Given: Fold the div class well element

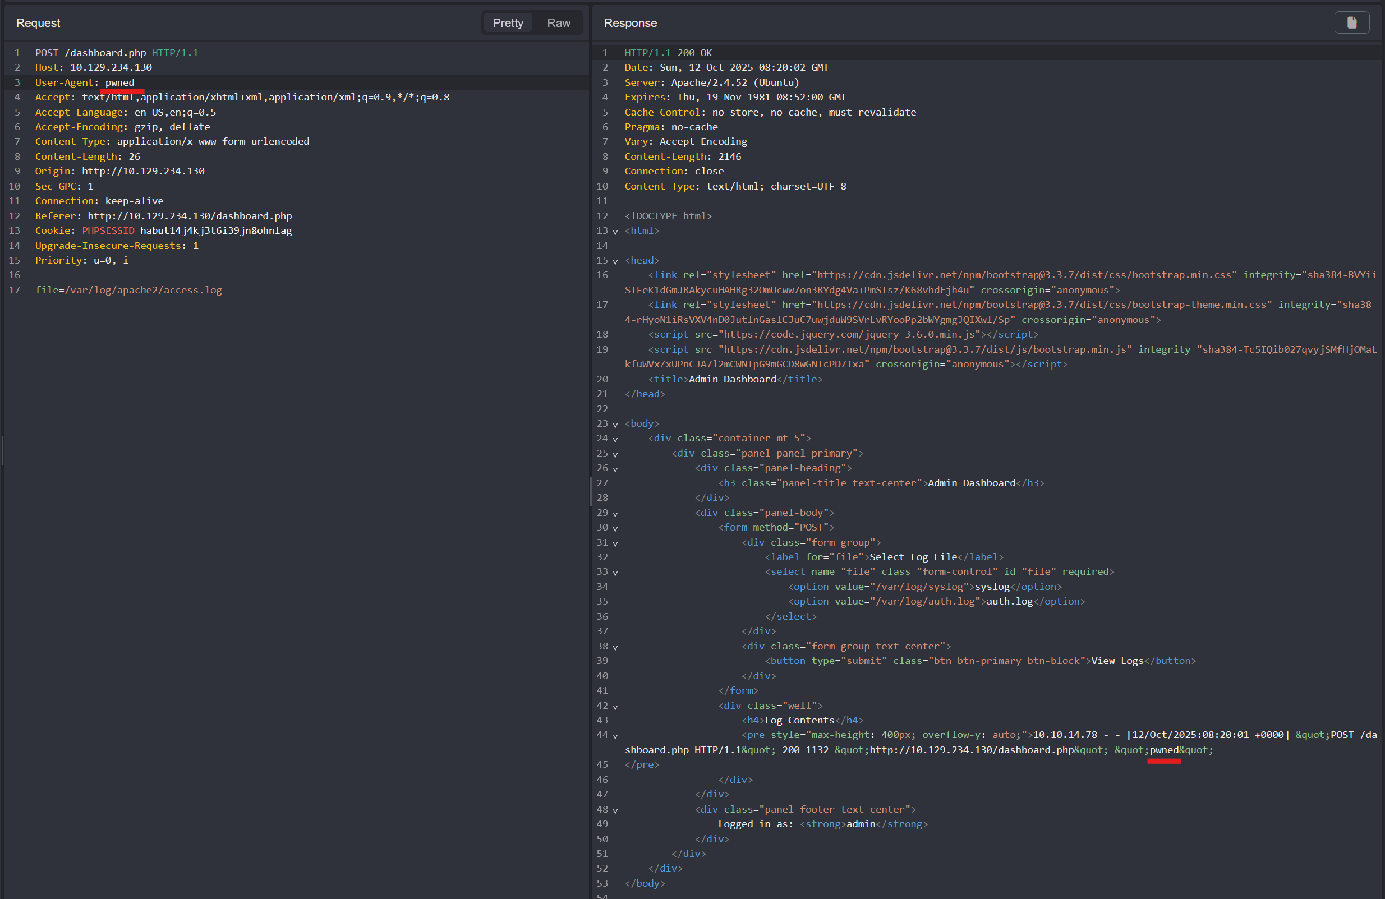Looking at the screenshot, I should (x=615, y=707).
